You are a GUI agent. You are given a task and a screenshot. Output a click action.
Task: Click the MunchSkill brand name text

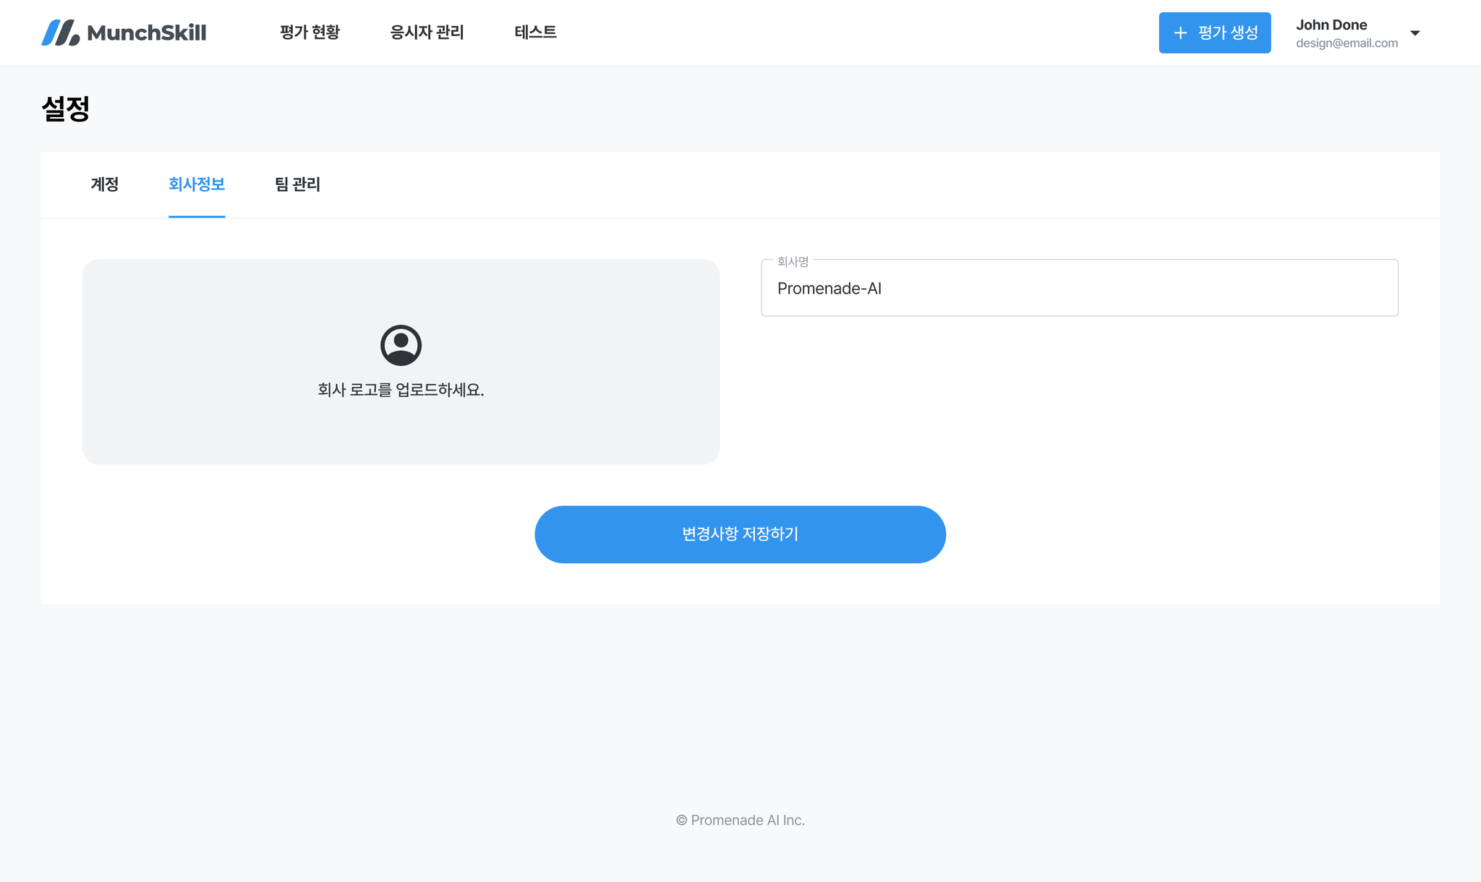point(147,33)
